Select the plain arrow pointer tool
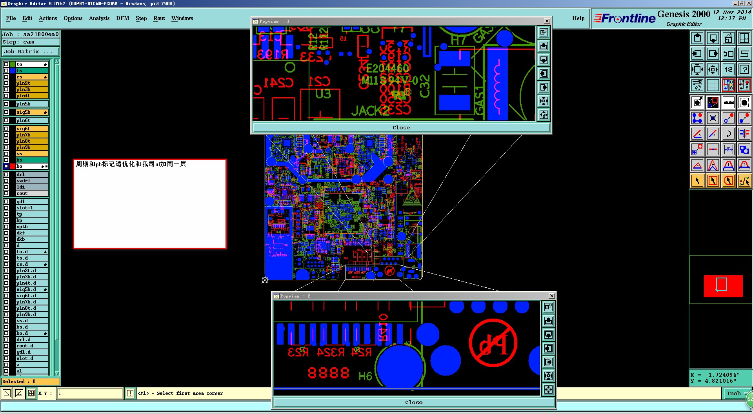This screenshot has height=414, width=753. [697, 181]
